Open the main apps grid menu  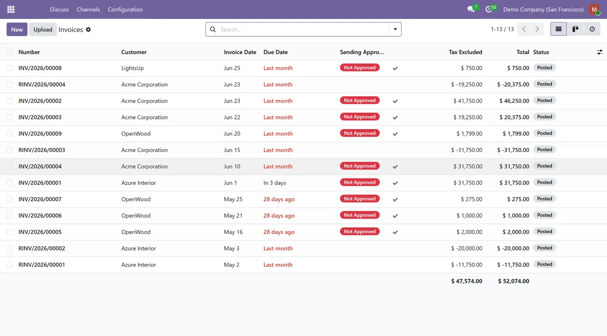click(x=11, y=9)
